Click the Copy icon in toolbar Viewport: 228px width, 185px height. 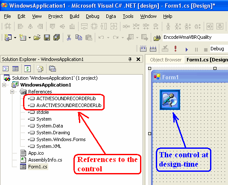pos(79,38)
